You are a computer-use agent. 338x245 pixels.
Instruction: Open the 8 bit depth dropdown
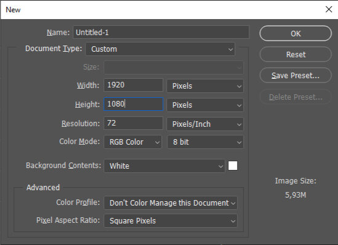tap(205, 142)
